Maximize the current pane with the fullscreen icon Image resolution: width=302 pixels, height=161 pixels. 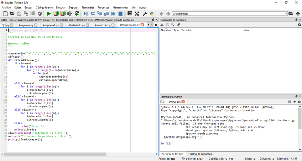point(137,14)
